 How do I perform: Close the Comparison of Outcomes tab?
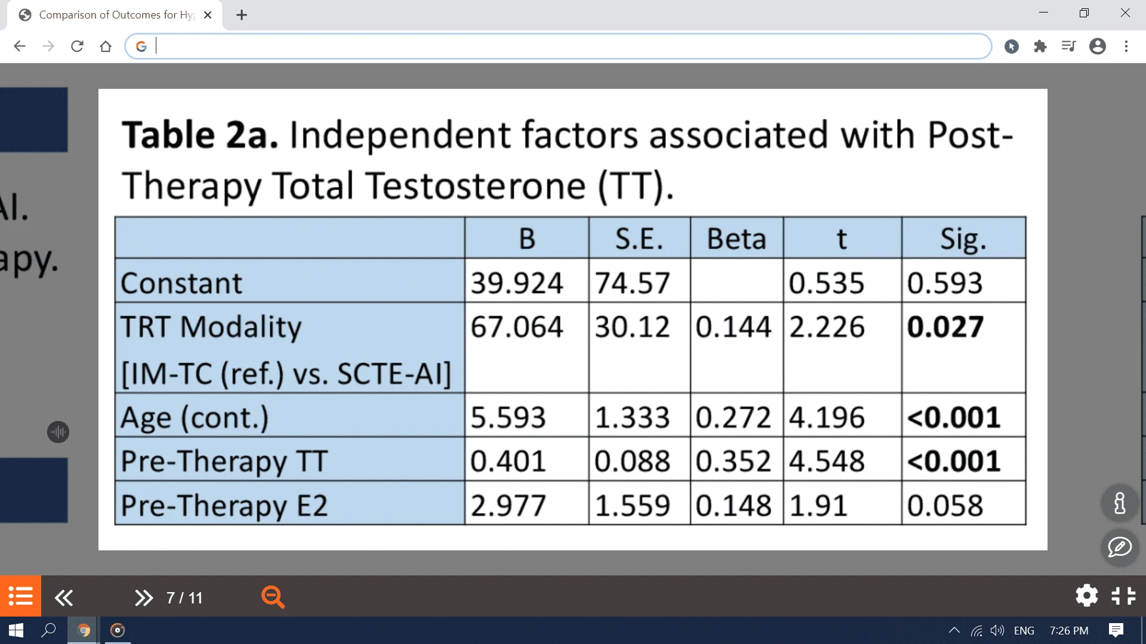208,15
